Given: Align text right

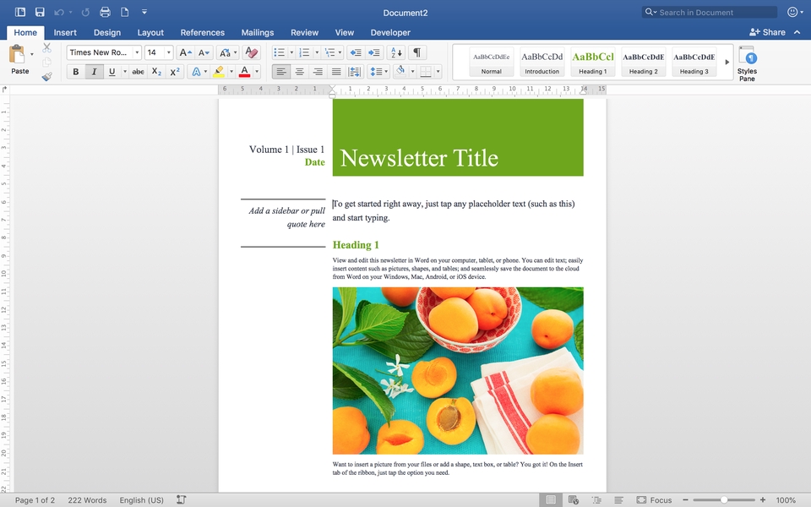Looking at the screenshot, I should (x=318, y=71).
